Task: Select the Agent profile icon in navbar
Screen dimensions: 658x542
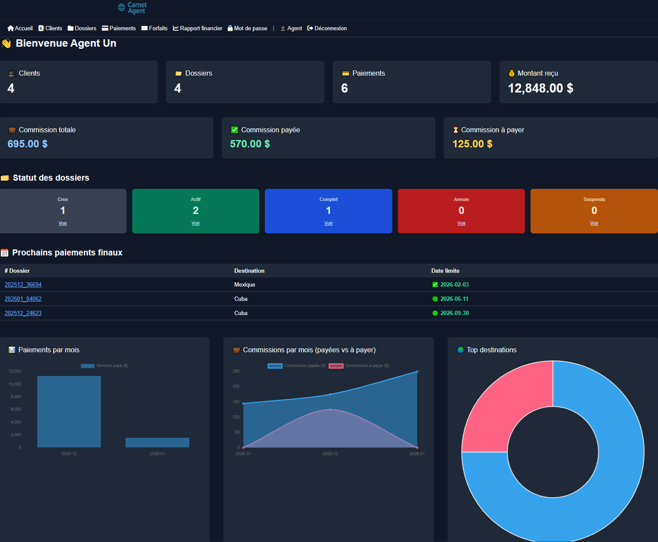Action: click(x=283, y=28)
